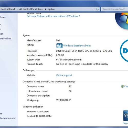Image resolution: width=128 pixels, height=128 pixels.
Task: Select the No Pen or Touch Input text
Action: pos(82,64)
